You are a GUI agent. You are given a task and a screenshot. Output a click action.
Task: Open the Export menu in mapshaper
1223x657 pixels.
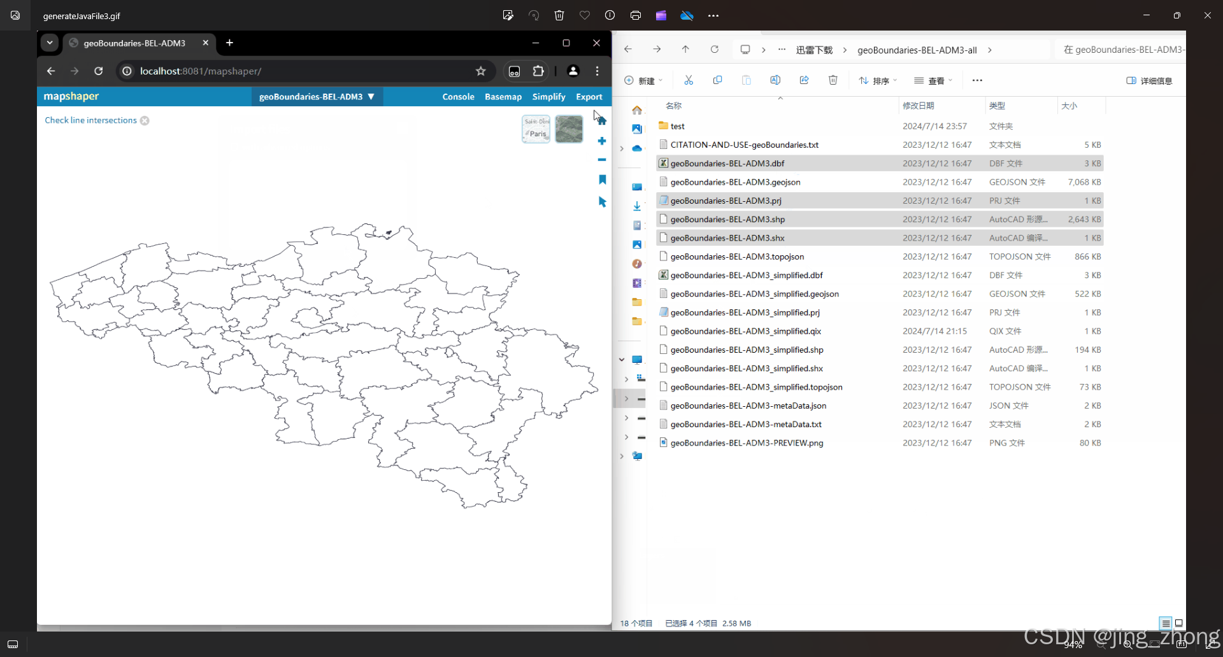click(x=589, y=97)
